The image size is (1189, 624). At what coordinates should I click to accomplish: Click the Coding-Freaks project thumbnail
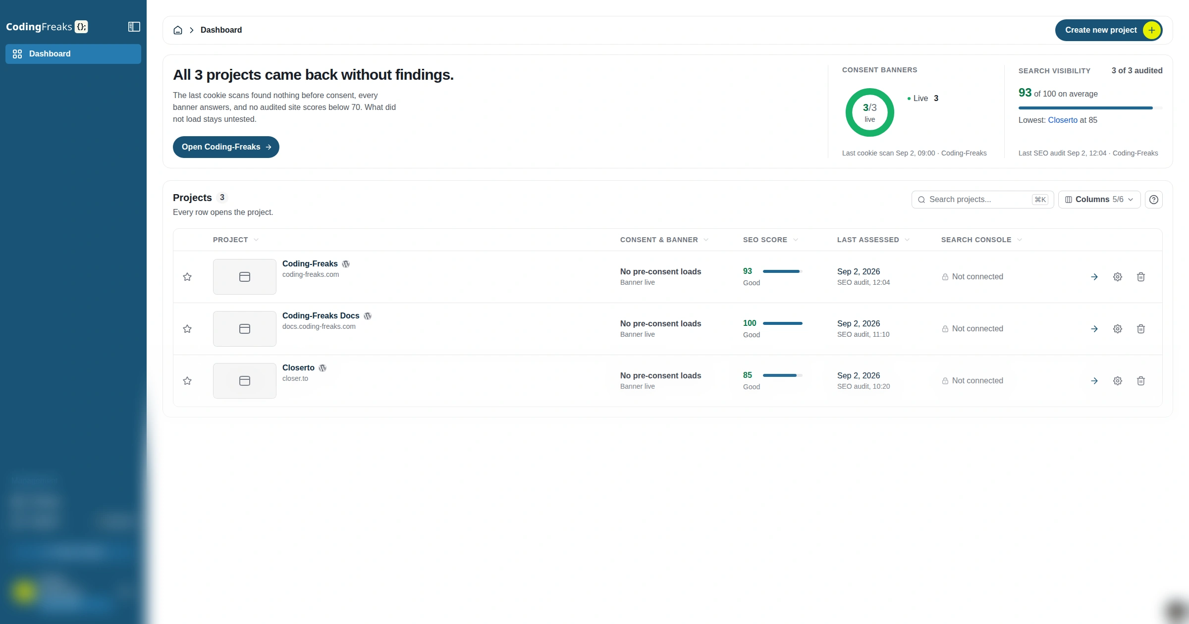pyautogui.click(x=245, y=277)
